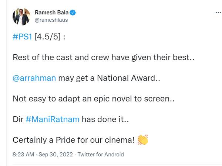
Task: Visit the @arrahman mention
Action: 34,78
